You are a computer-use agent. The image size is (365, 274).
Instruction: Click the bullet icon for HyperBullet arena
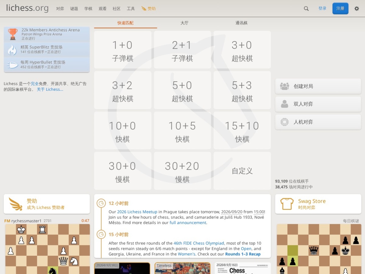[x=12, y=65]
